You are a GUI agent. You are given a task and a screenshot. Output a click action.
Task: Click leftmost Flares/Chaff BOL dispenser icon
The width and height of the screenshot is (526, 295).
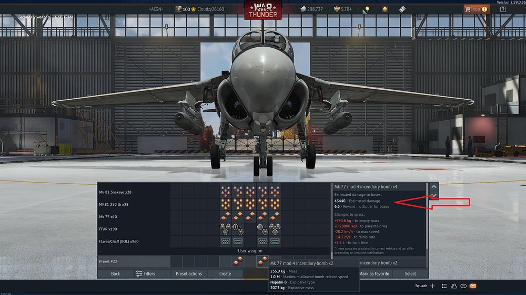point(226,241)
